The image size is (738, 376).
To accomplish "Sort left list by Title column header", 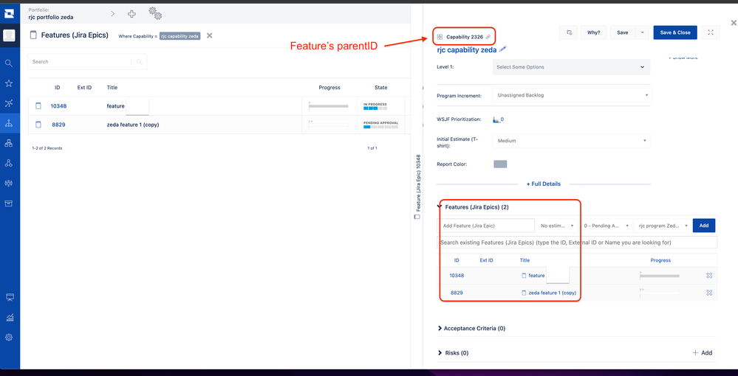I will [x=112, y=88].
